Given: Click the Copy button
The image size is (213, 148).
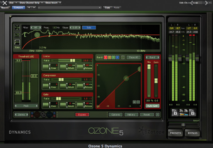Looking at the screenshot, I should click(107, 8).
